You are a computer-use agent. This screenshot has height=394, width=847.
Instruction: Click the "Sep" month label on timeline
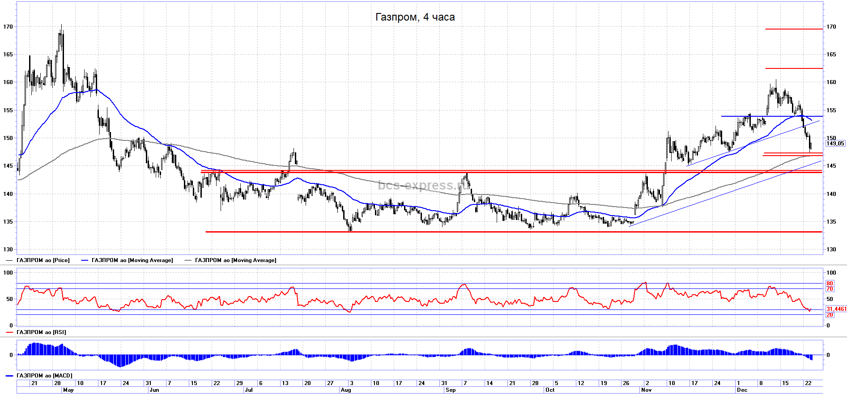coord(451,390)
